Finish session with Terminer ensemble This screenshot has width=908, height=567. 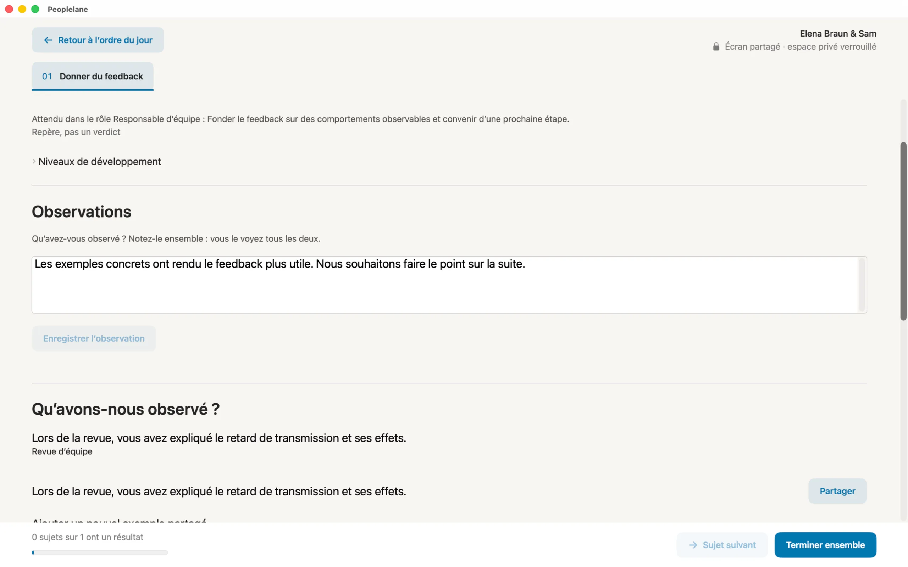coord(825,545)
